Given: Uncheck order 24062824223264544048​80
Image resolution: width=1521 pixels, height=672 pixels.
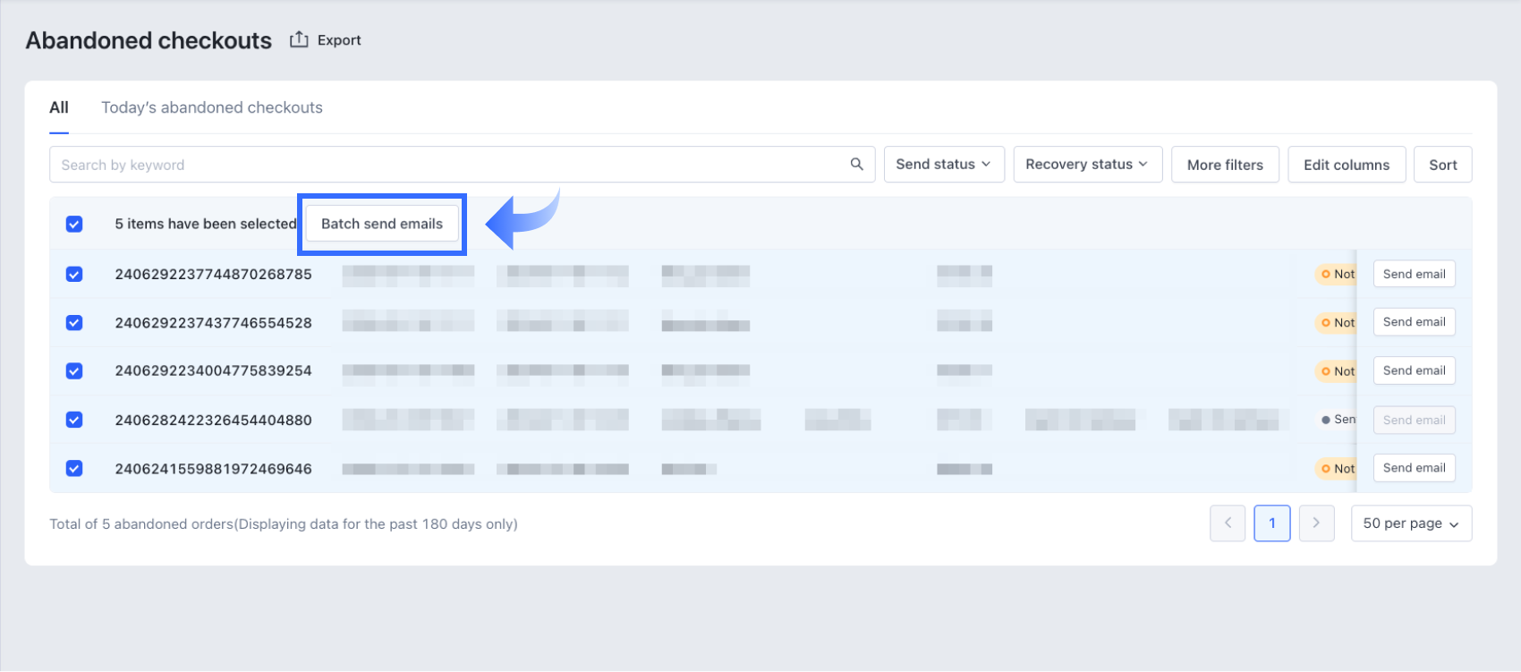Looking at the screenshot, I should coord(74,420).
